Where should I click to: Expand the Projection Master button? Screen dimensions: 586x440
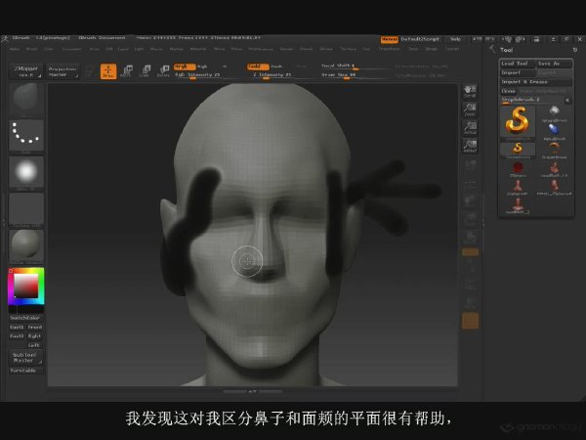click(x=63, y=71)
